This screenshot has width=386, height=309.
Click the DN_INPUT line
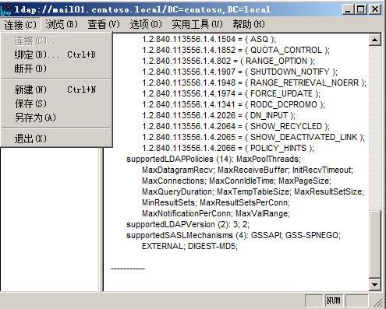click(218, 115)
